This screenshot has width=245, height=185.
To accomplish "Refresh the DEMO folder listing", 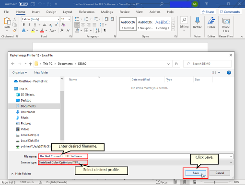I will click(x=176, y=64).
